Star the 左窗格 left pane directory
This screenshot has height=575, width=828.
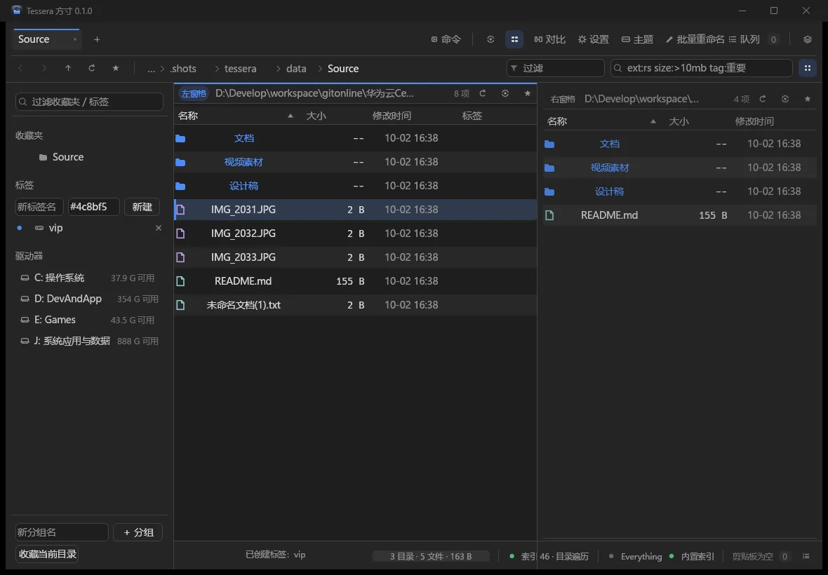[x=527, y=93]
